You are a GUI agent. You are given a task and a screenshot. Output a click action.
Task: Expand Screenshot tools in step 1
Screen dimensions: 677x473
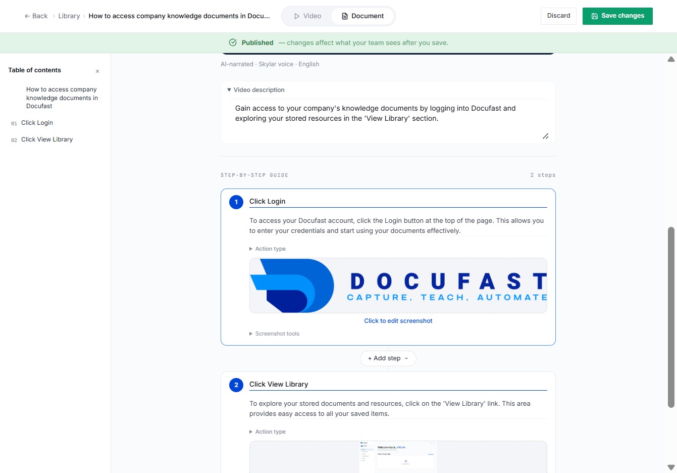tap(274, 334)
